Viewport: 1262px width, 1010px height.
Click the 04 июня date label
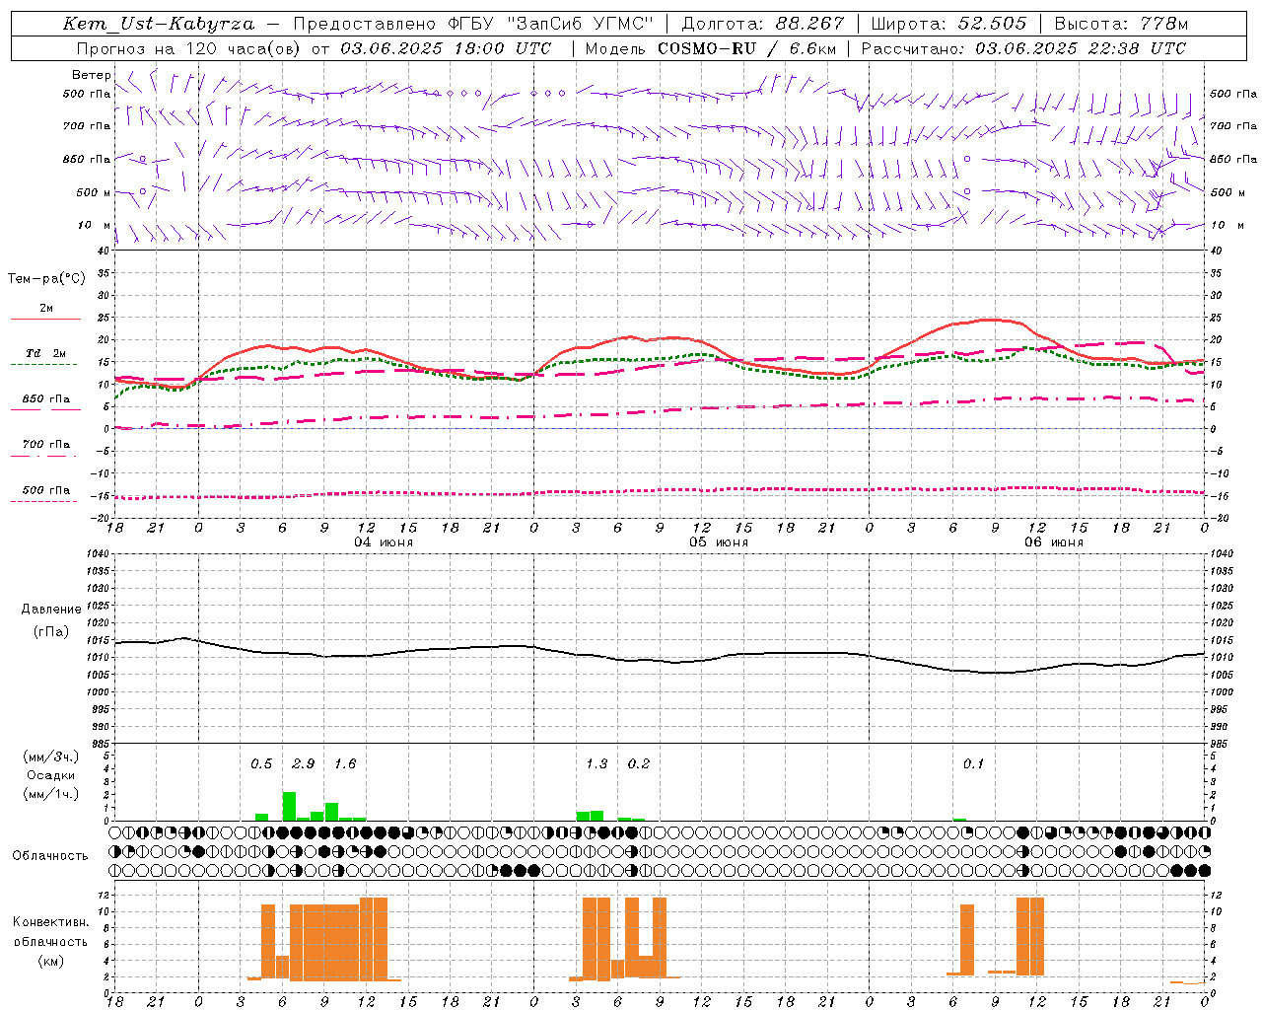[x=384, y=542]
